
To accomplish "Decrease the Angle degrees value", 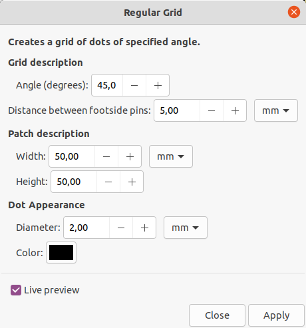I will pyautogui.click(x=134, y=85).
